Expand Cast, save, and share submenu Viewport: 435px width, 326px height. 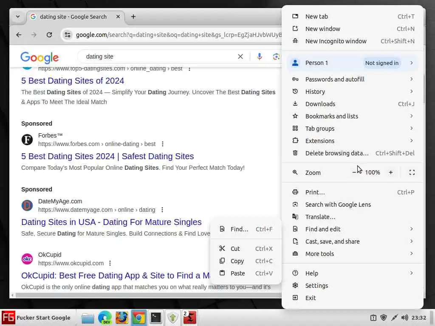[x=353, y=242]
